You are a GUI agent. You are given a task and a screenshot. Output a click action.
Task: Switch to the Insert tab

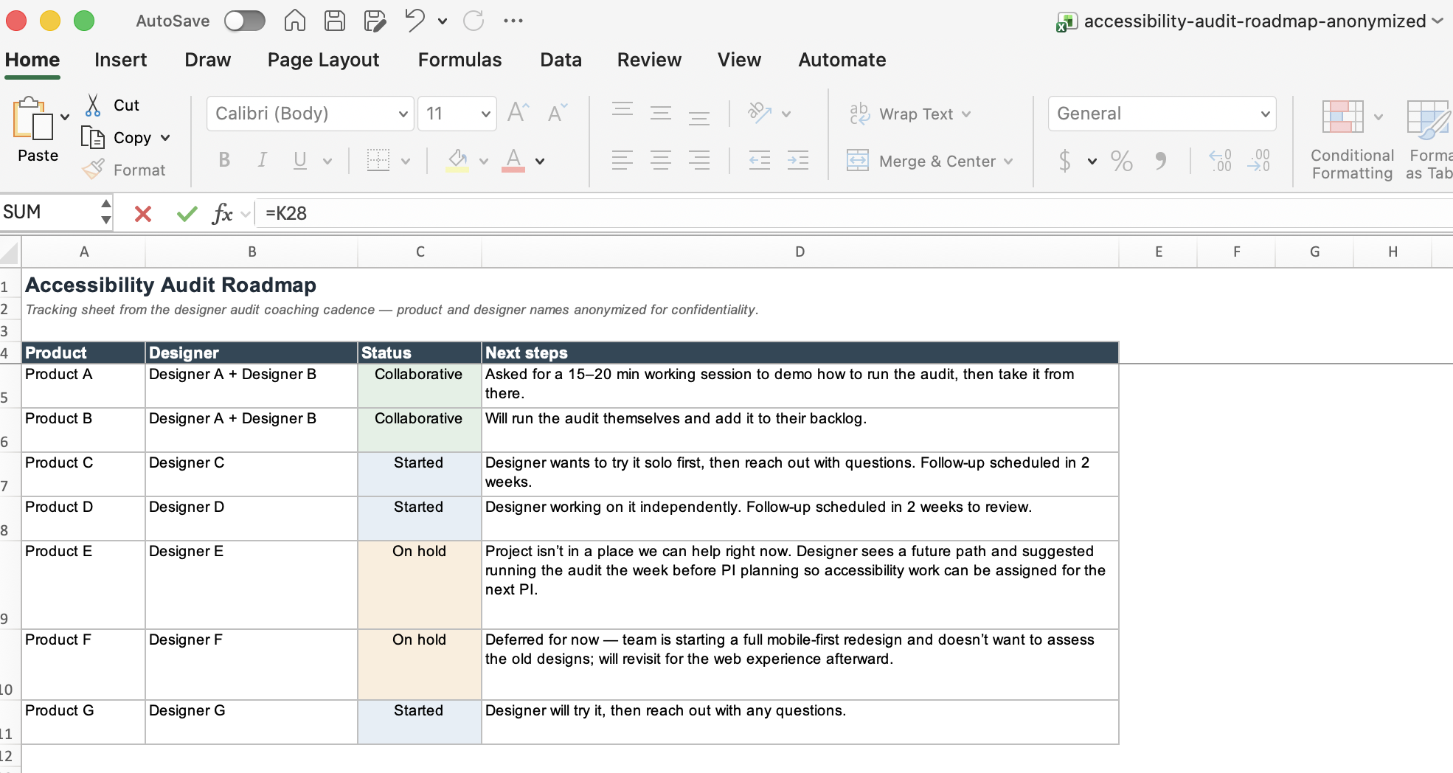121,60
